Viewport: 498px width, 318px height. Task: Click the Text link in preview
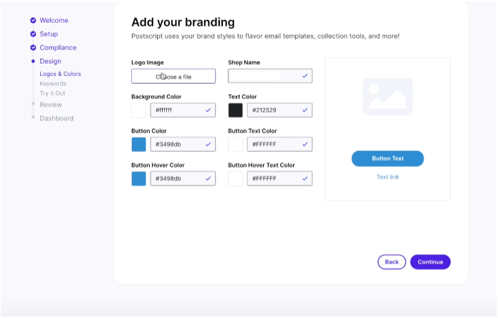tap(388, 177)
